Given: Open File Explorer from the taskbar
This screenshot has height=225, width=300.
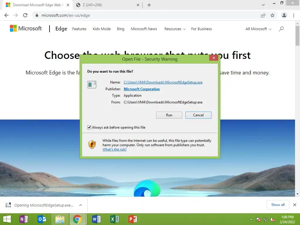Looking at the screenshot, I should click(x=60, y=219).
